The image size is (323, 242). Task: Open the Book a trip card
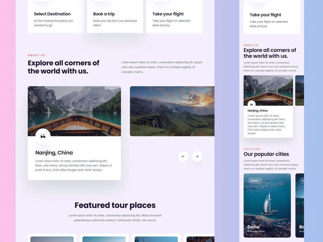[x=115, y=16]
